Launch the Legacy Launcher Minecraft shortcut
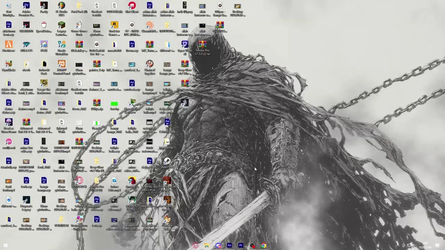445x250 pixels. point(62,29)
